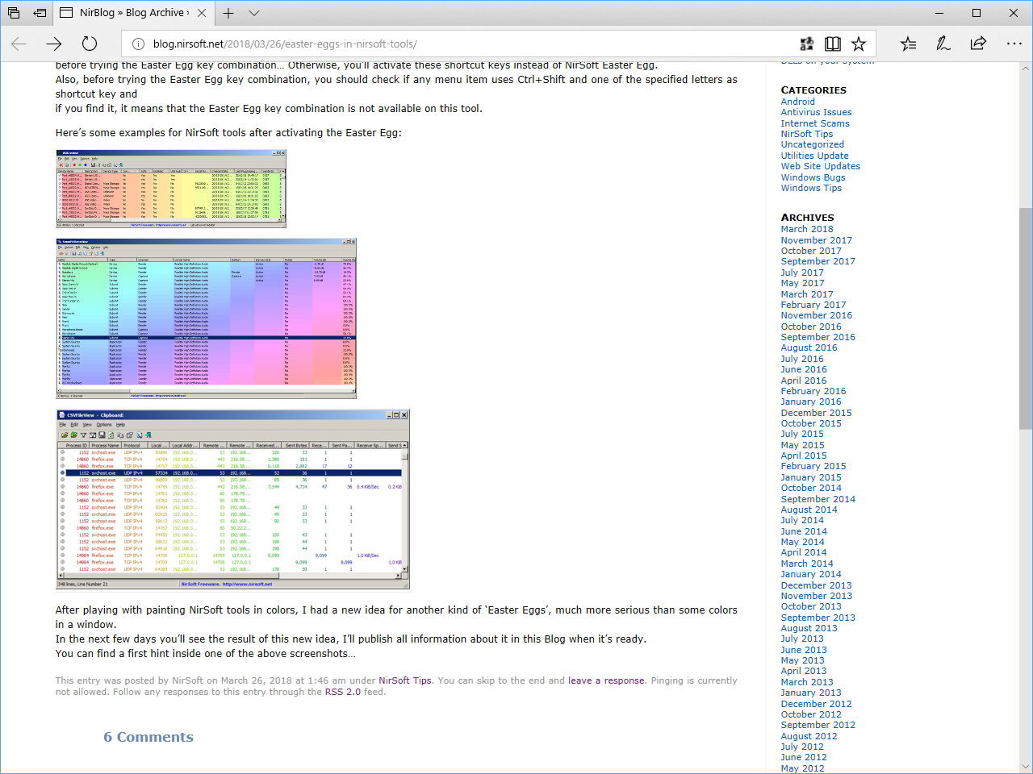Open the NirSoft Tips link in post footer

point(405,680)
